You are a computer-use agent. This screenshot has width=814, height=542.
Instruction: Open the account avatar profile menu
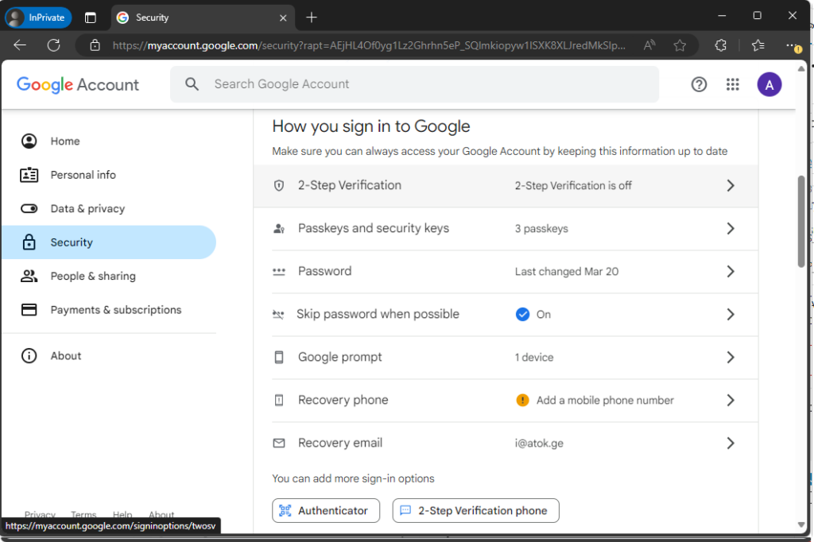769,84
